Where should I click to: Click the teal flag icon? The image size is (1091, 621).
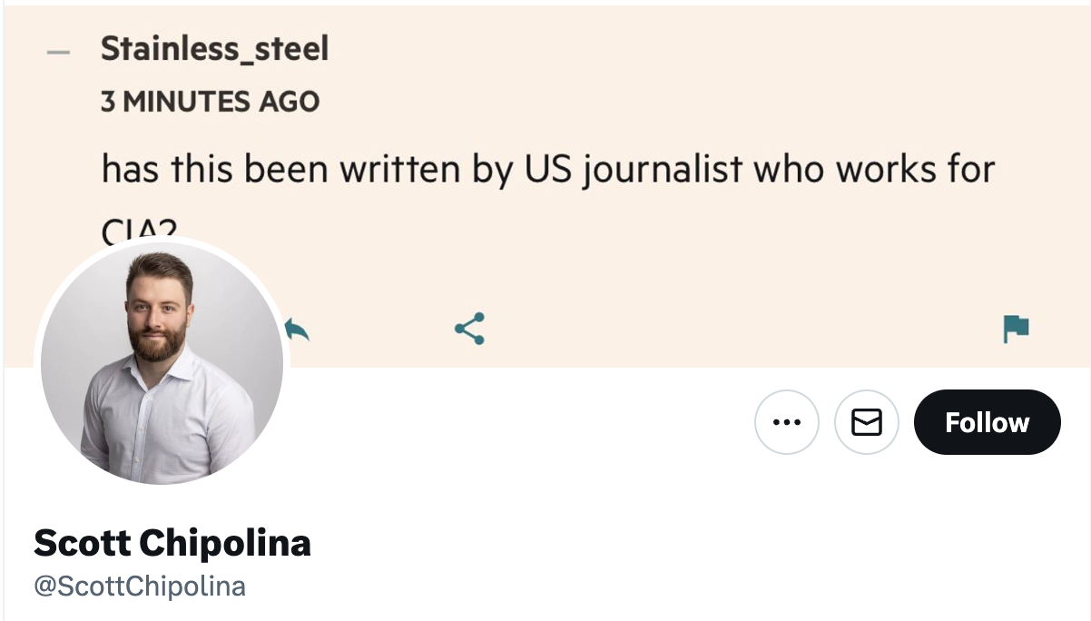pyautogui.click(x=1016, y=329)
